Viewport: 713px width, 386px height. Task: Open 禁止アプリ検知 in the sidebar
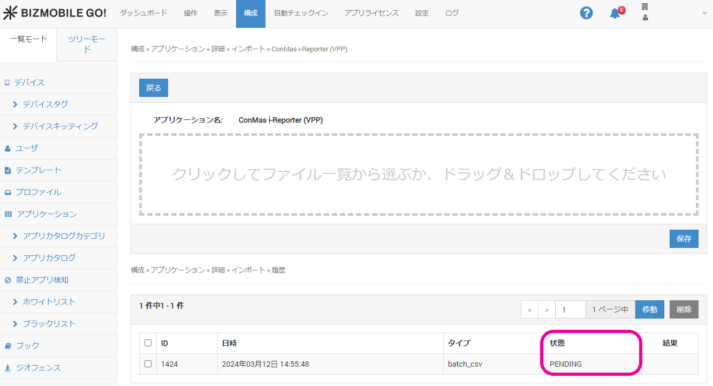point(42,280)
